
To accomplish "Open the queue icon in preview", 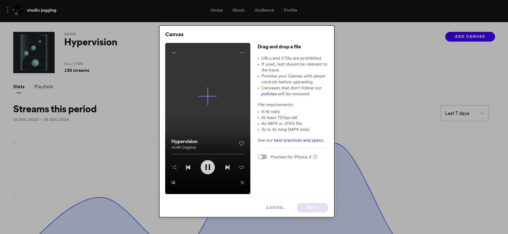I will pos(242,182).
